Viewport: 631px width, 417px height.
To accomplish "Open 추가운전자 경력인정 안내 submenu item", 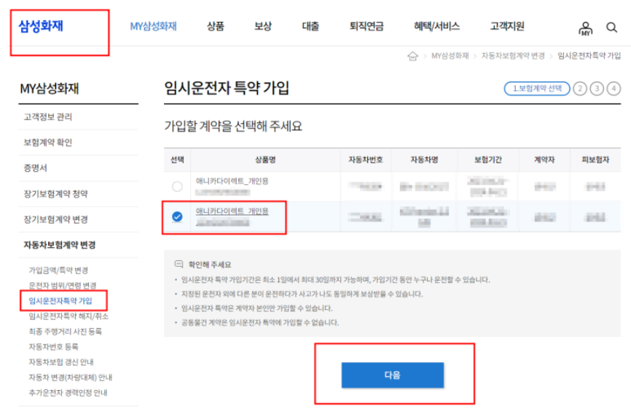I will click(x=68, y=393).
